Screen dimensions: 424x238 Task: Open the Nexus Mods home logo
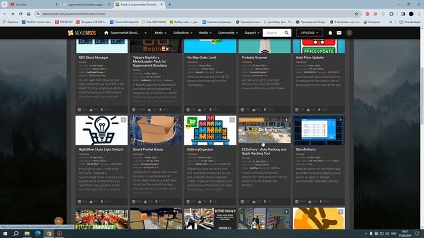(x=81, y=33)
